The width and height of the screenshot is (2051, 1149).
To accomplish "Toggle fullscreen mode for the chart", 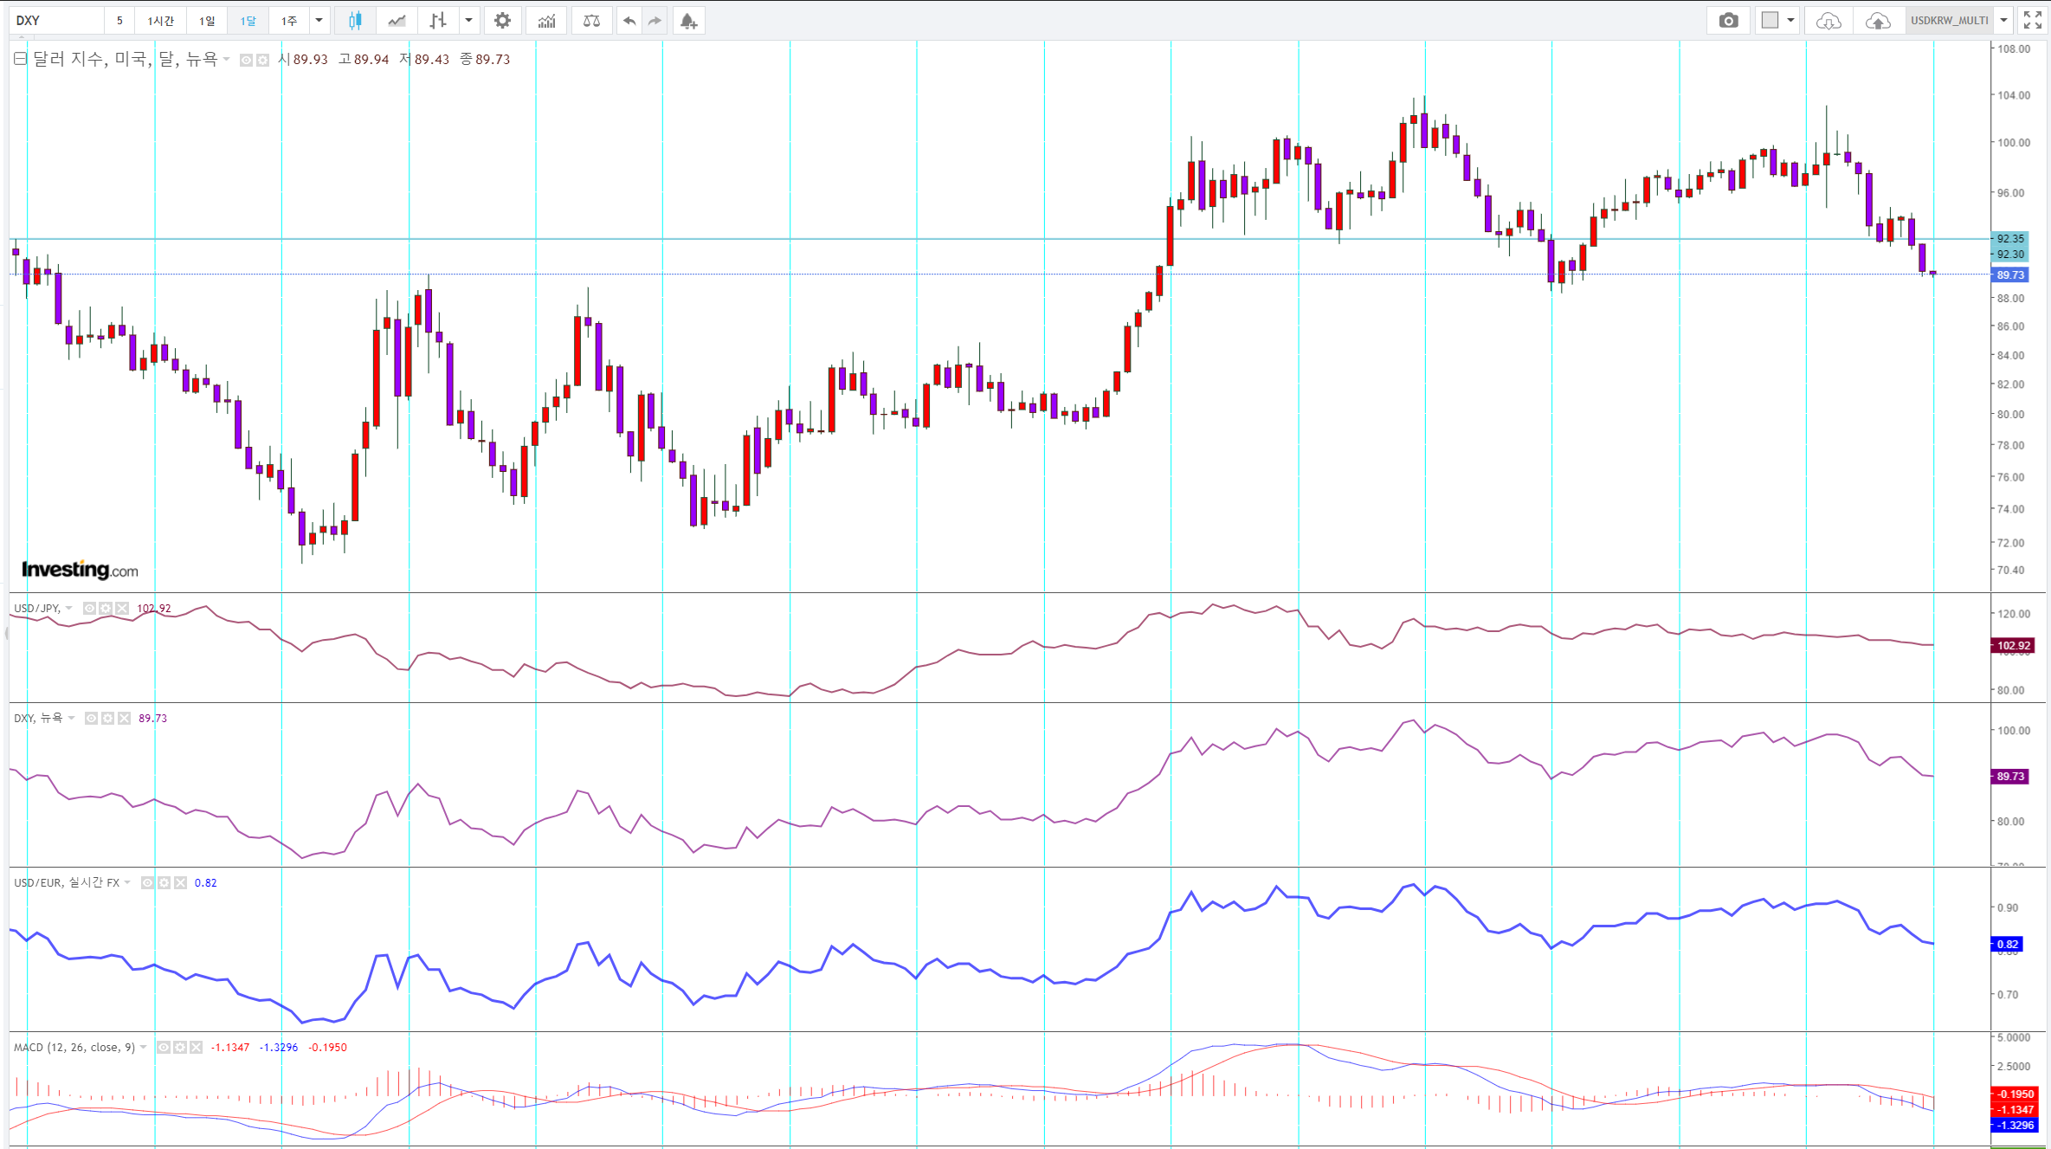I will click(x=2032, y=21).
